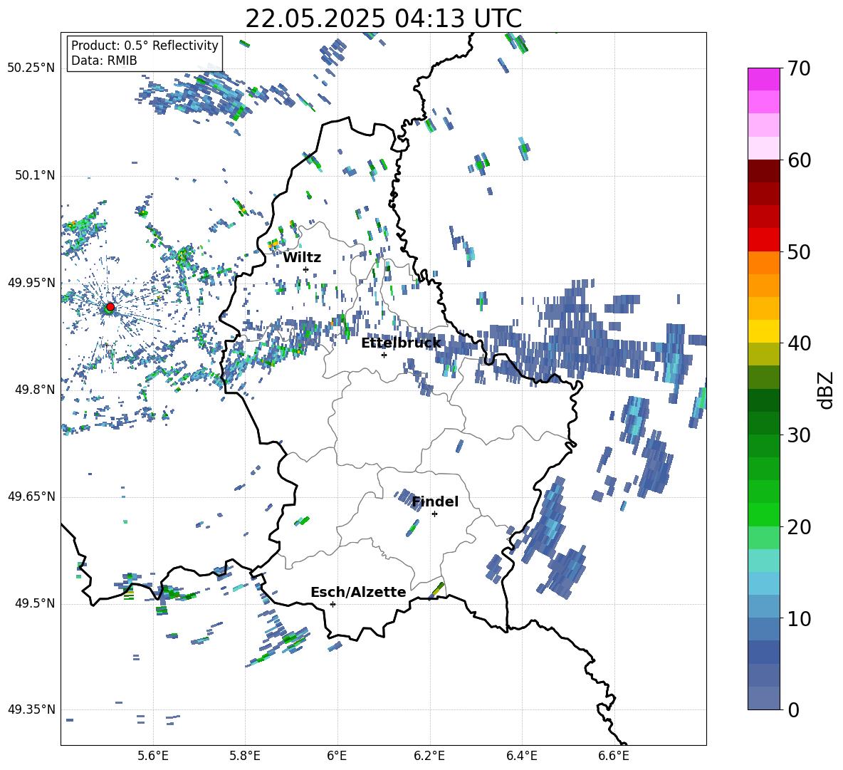Click the 'Findel' city label

click(x=435, y=501)
